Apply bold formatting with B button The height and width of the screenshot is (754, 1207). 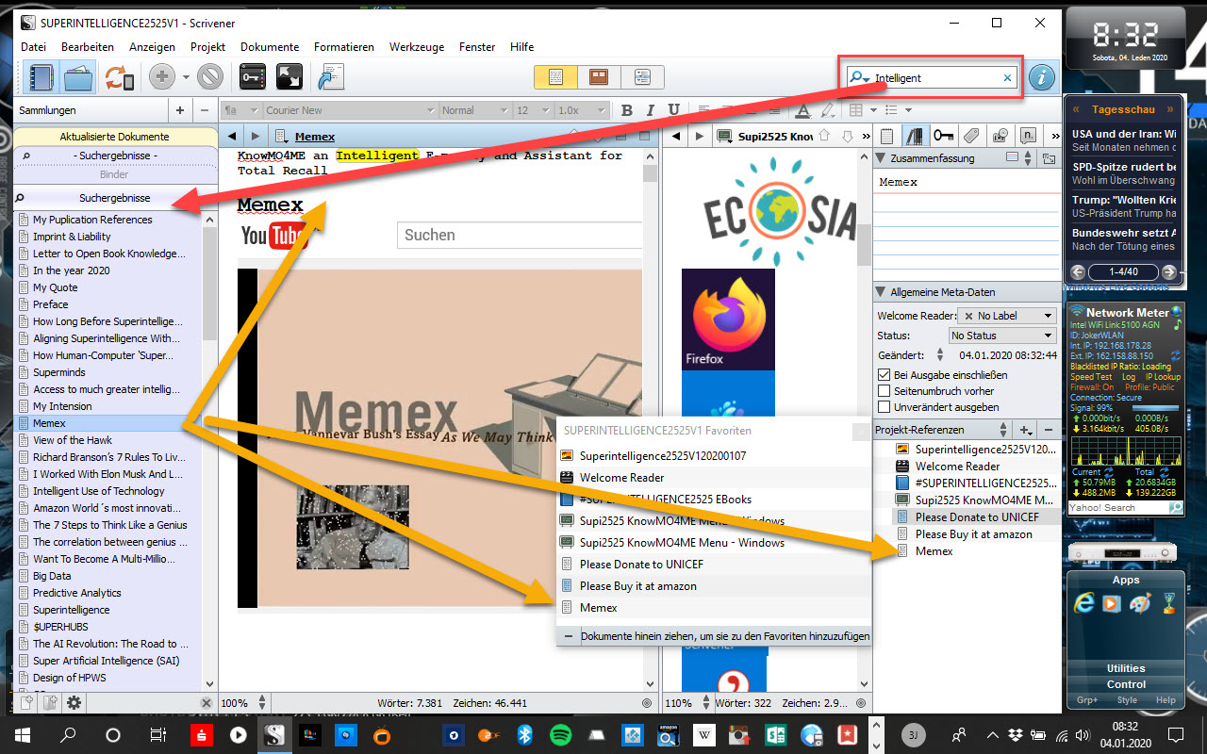click(627, 110)
